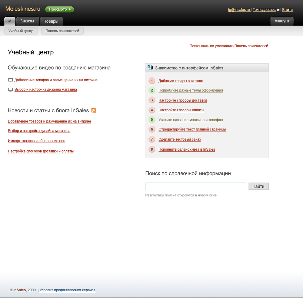This screenshot has width=303, height=298.
Task: Click the Выйти logout link
Action: coord(287,10)
